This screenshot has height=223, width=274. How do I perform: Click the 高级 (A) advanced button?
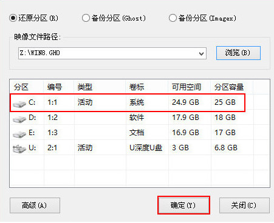point(35,205)
